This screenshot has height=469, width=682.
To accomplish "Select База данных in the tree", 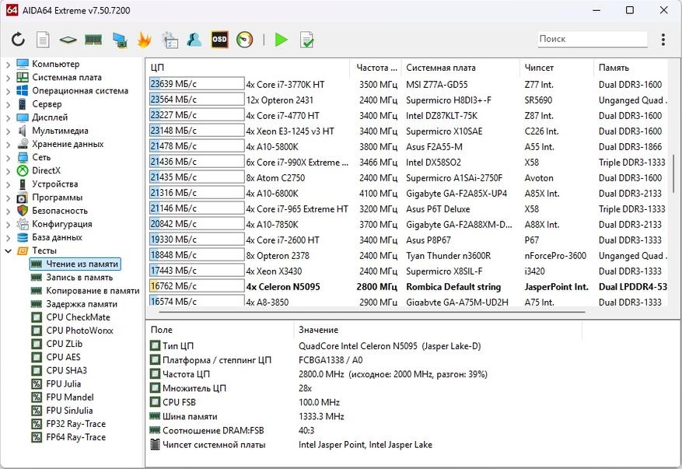I will point(57,237).
